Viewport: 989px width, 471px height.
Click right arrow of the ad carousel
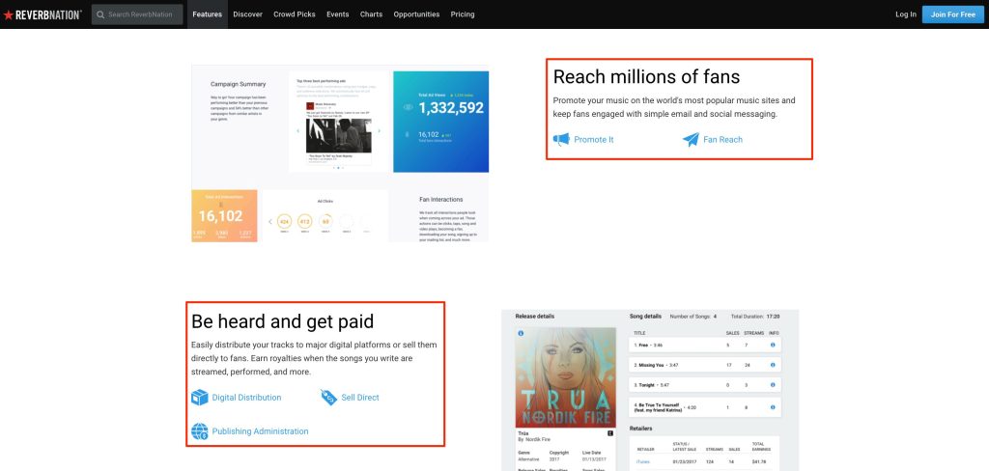pyautogui.click(x=379, y=131)
